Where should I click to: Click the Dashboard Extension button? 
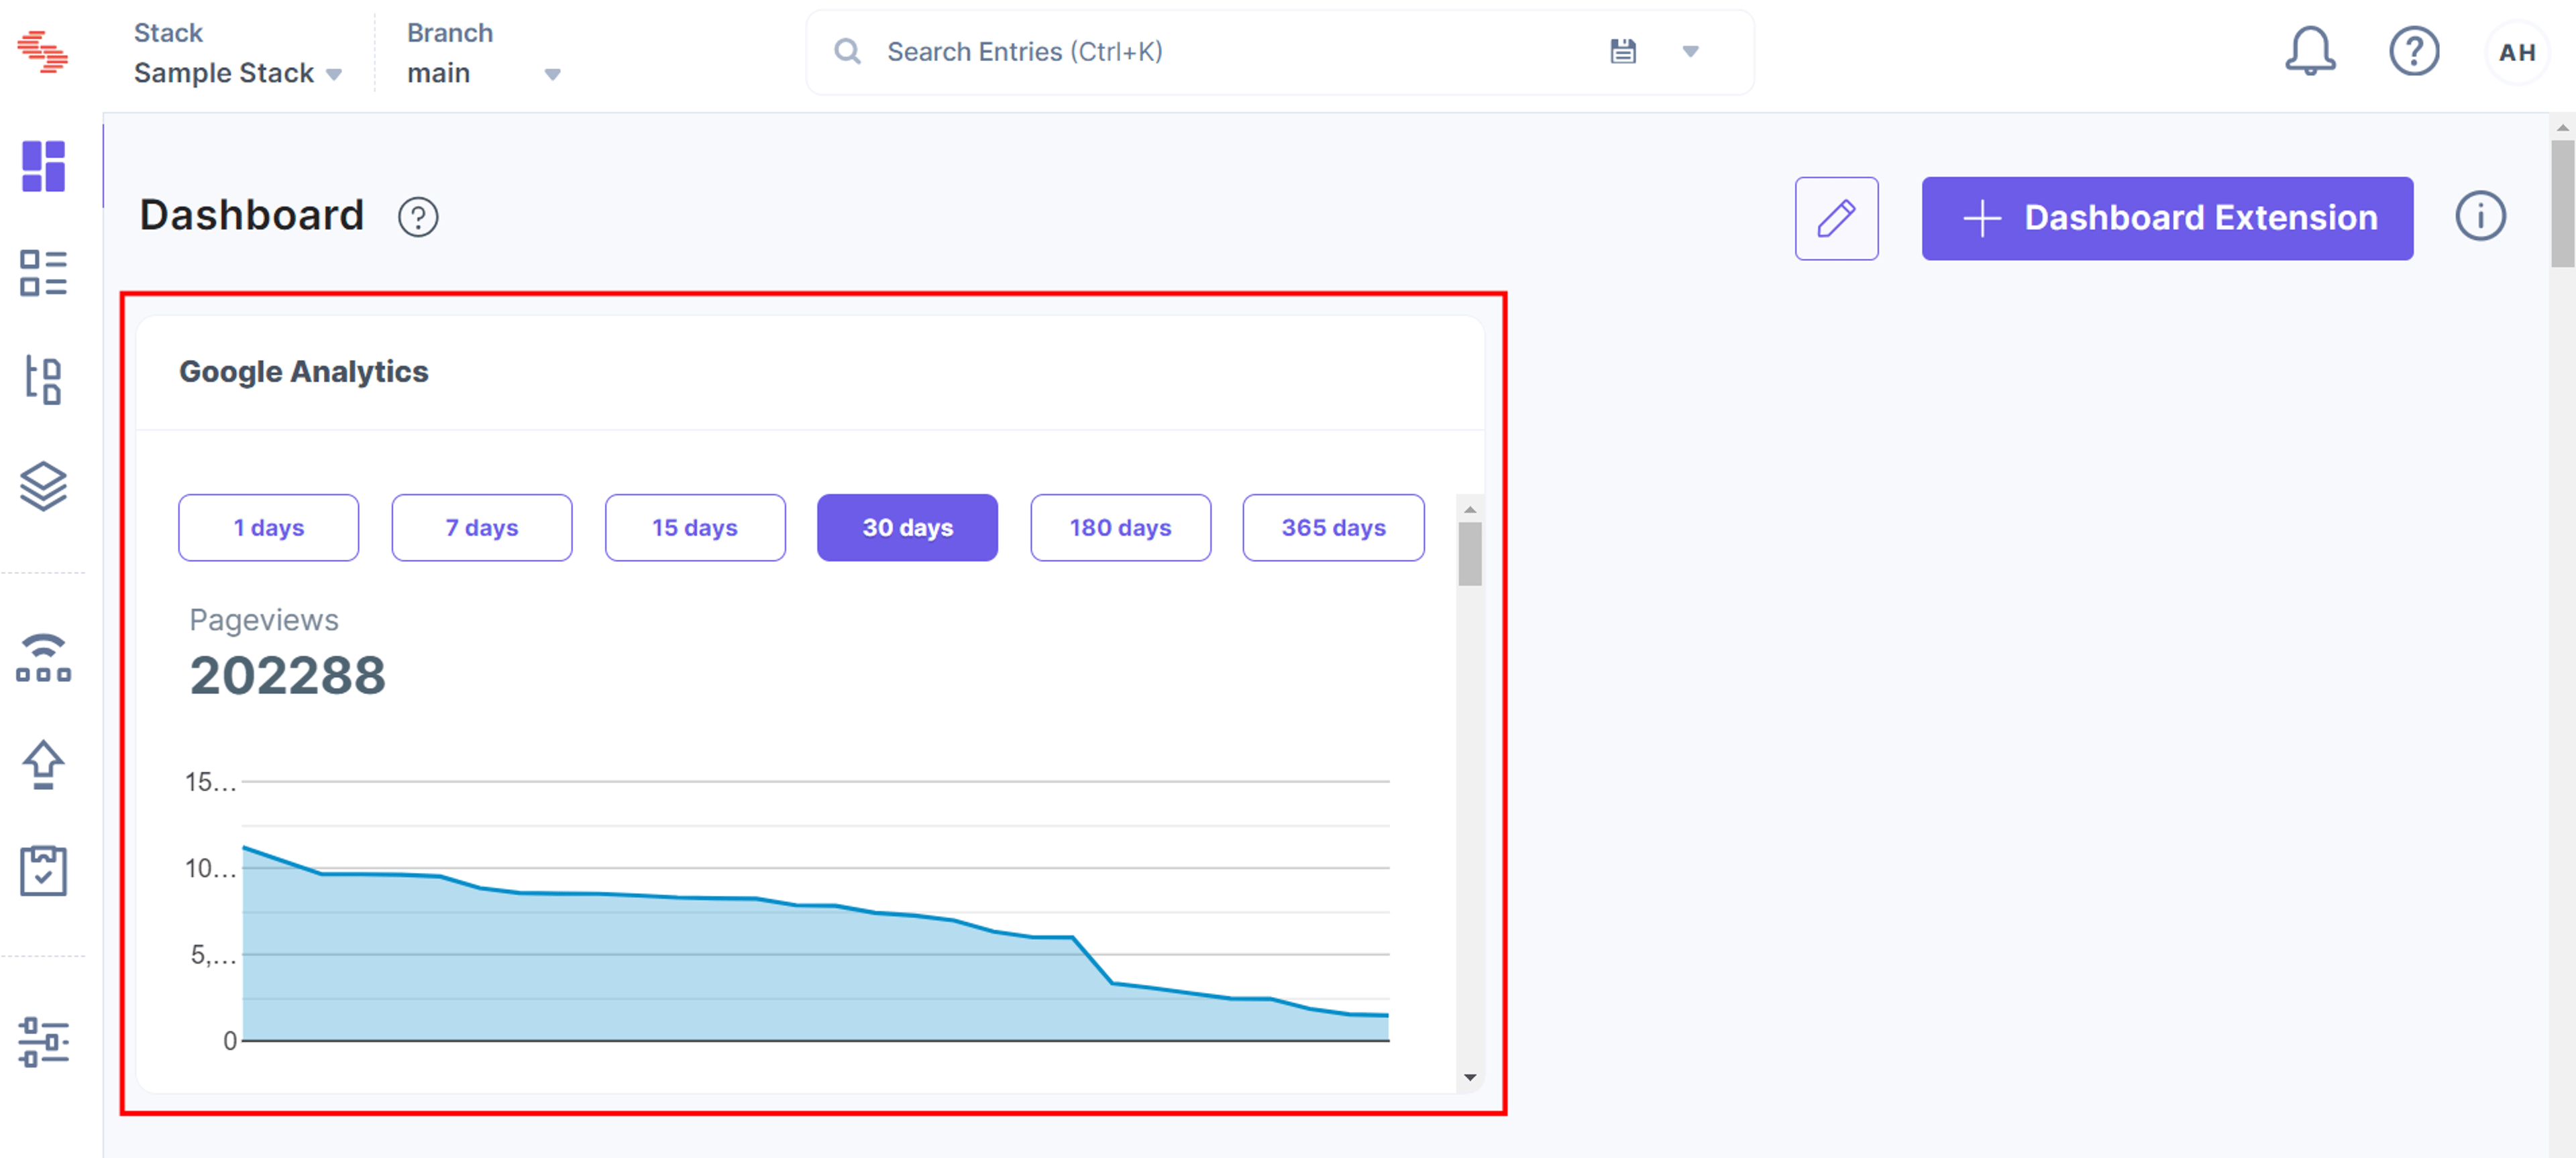(x=2167, y=219)
